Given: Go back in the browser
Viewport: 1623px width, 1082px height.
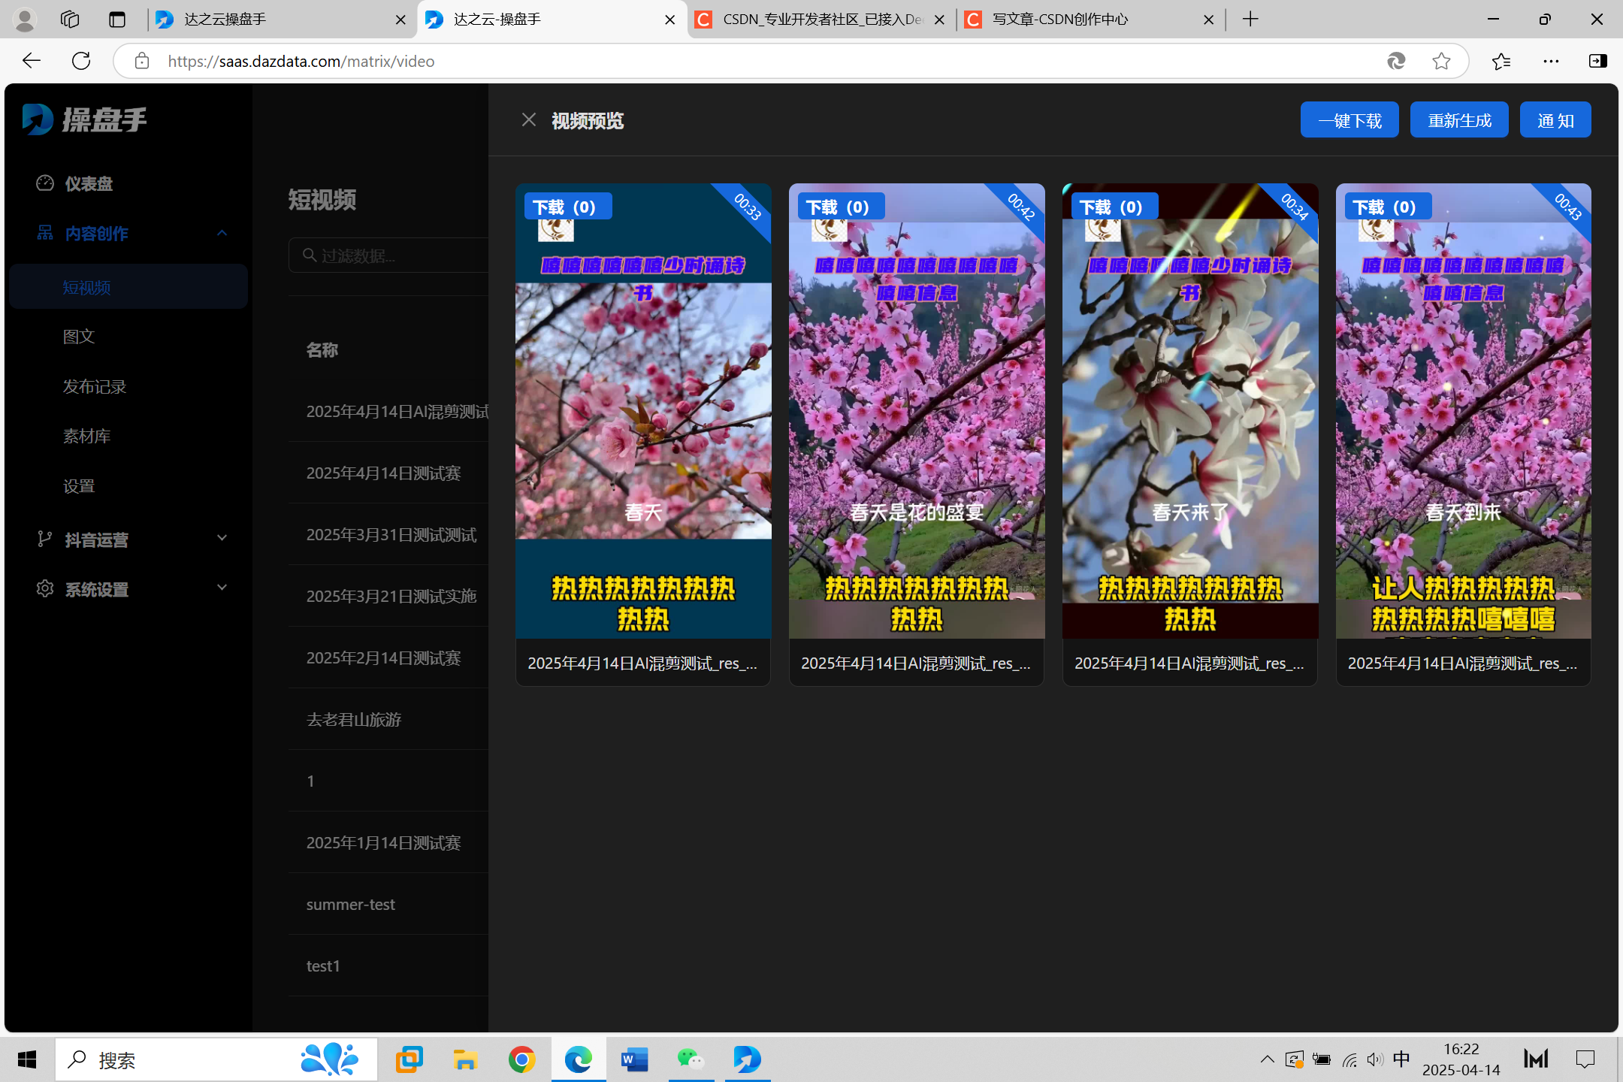Looking at the screenshot, I should [x=32, y=61].
